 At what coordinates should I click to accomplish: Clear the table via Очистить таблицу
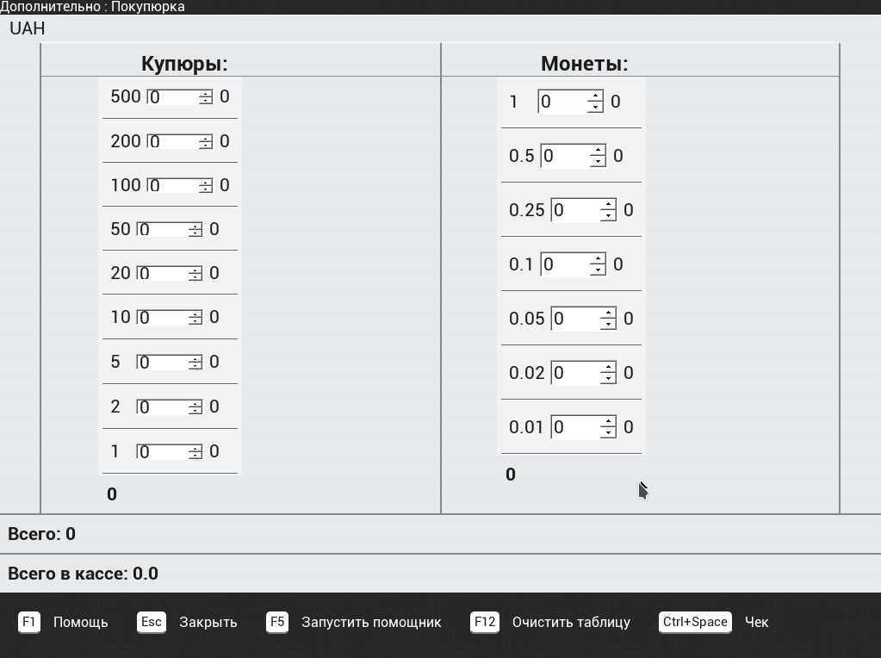(x=571, y=622)
